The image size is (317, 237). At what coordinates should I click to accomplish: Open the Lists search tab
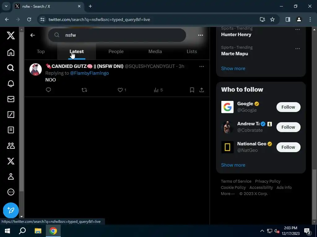[192, 52]
